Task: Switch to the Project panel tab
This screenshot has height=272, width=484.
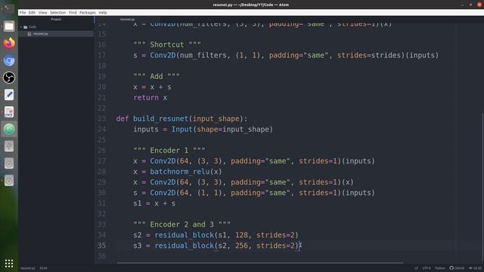Action: [56, 20]
